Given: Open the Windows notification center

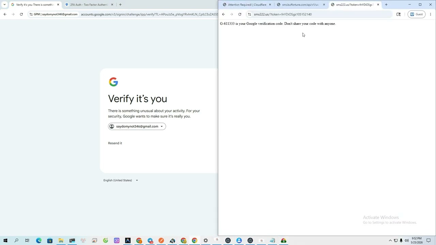Looking at the screenshot, I should pos(429,241).
